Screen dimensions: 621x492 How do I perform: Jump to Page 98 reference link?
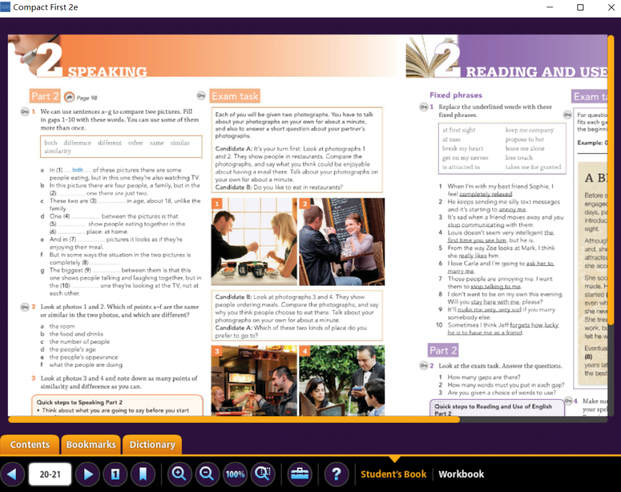click(69, 97)
